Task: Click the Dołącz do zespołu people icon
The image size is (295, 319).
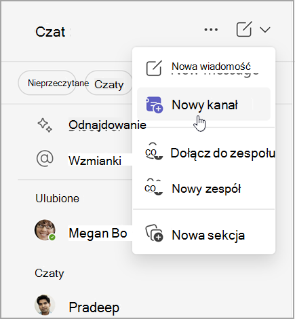Action: click(x=154, y=151)
